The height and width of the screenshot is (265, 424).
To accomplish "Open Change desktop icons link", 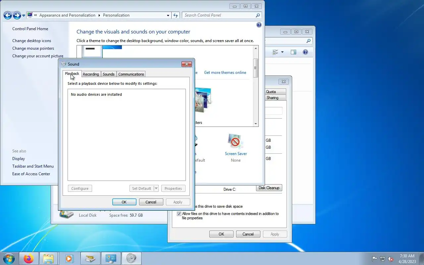I will tap(32, 41).
